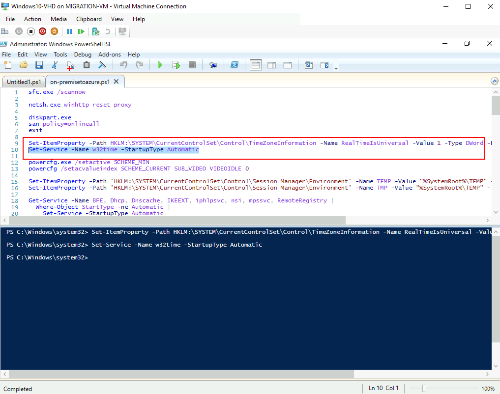
Task: Click the script pane scroll right arrow
Action: [x=487, y=220]
